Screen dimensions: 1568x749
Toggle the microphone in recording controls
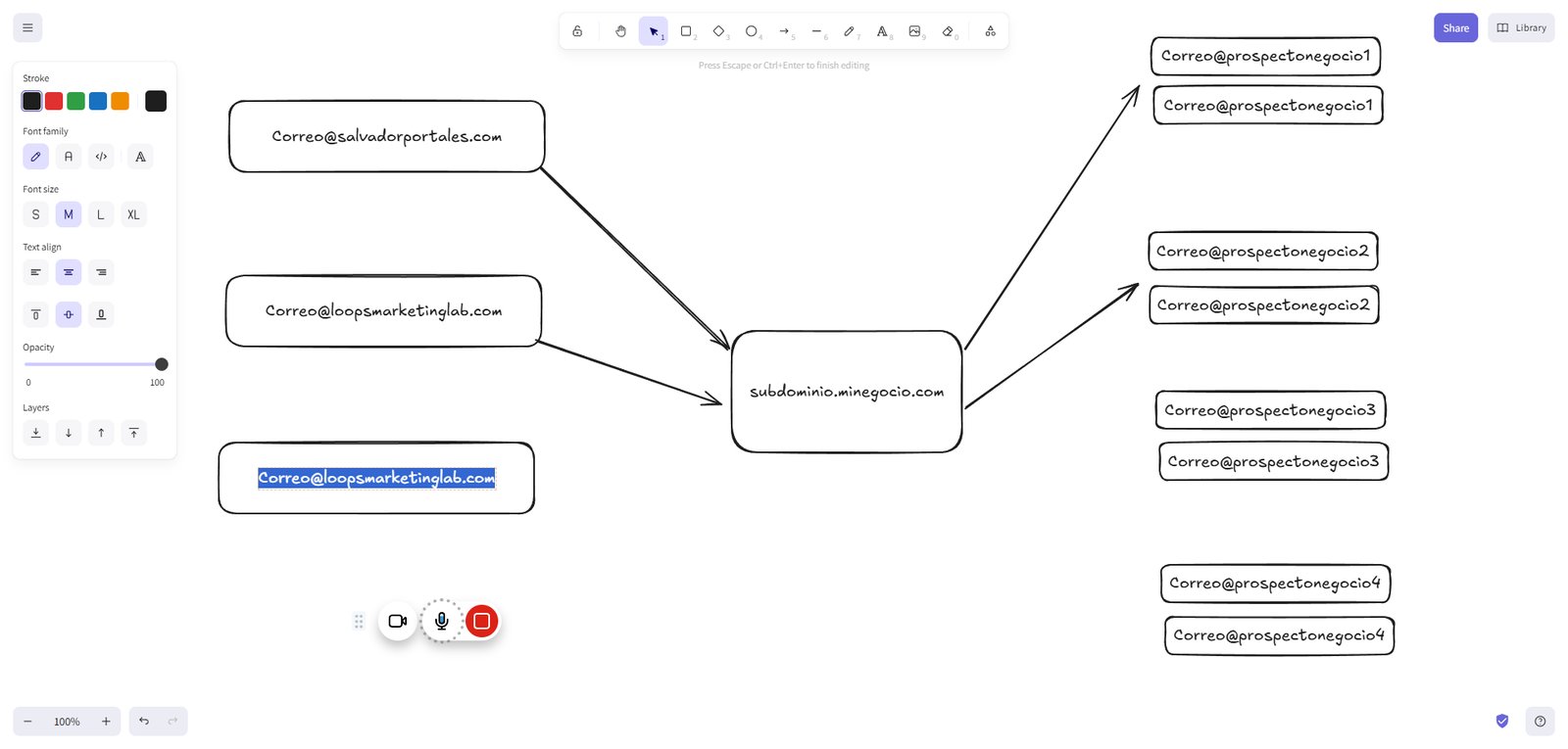(x=442, y=621)
